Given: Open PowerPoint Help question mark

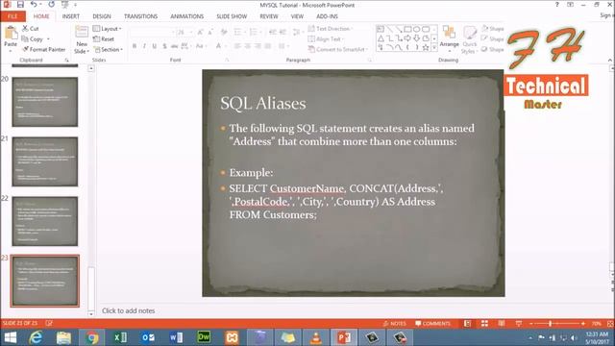Looking at the screenshot, I should point(557,5).
